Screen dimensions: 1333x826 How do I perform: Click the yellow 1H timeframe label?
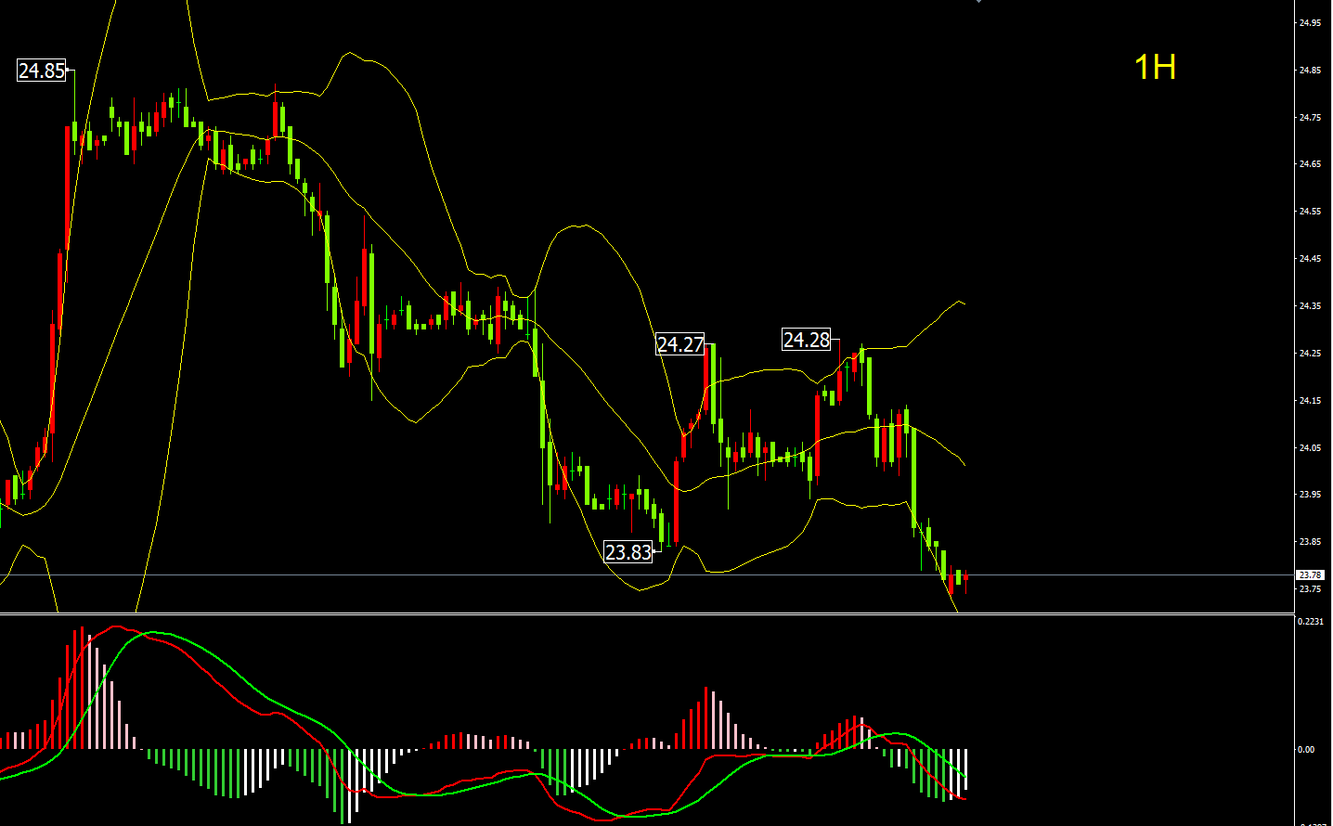(1156, 67)
